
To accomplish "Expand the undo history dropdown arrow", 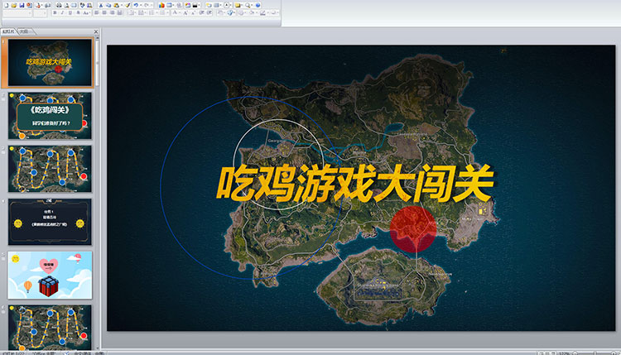I will pos(140,5).
